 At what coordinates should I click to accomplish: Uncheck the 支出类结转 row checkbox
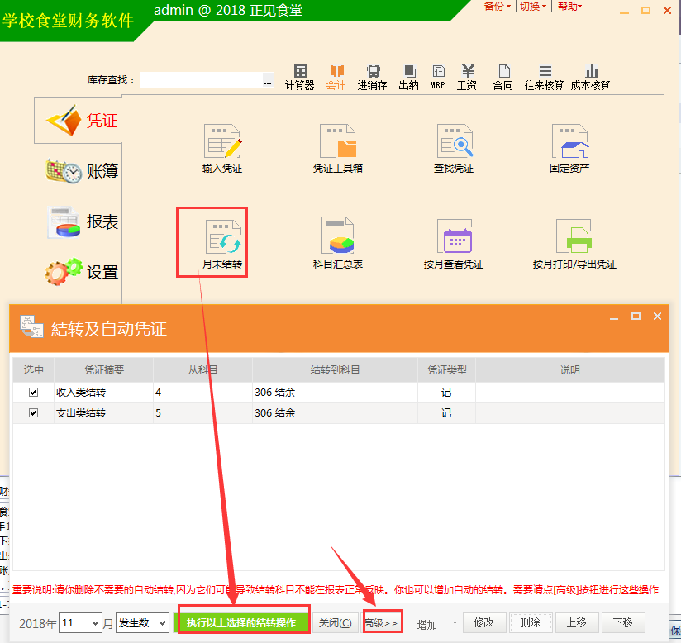(x=34, y=413)
